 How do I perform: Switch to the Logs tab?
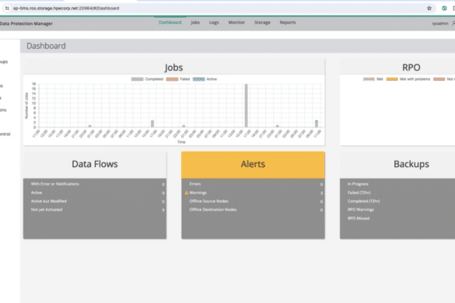(214, 23)
